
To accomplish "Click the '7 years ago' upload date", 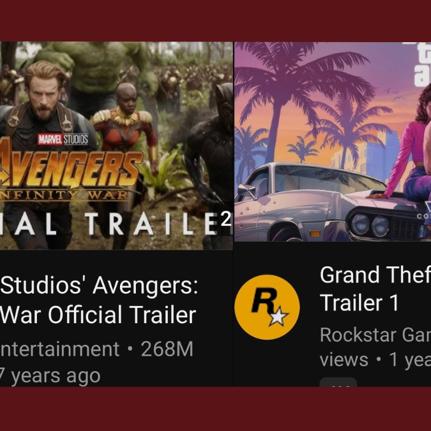I will [50, 375].
